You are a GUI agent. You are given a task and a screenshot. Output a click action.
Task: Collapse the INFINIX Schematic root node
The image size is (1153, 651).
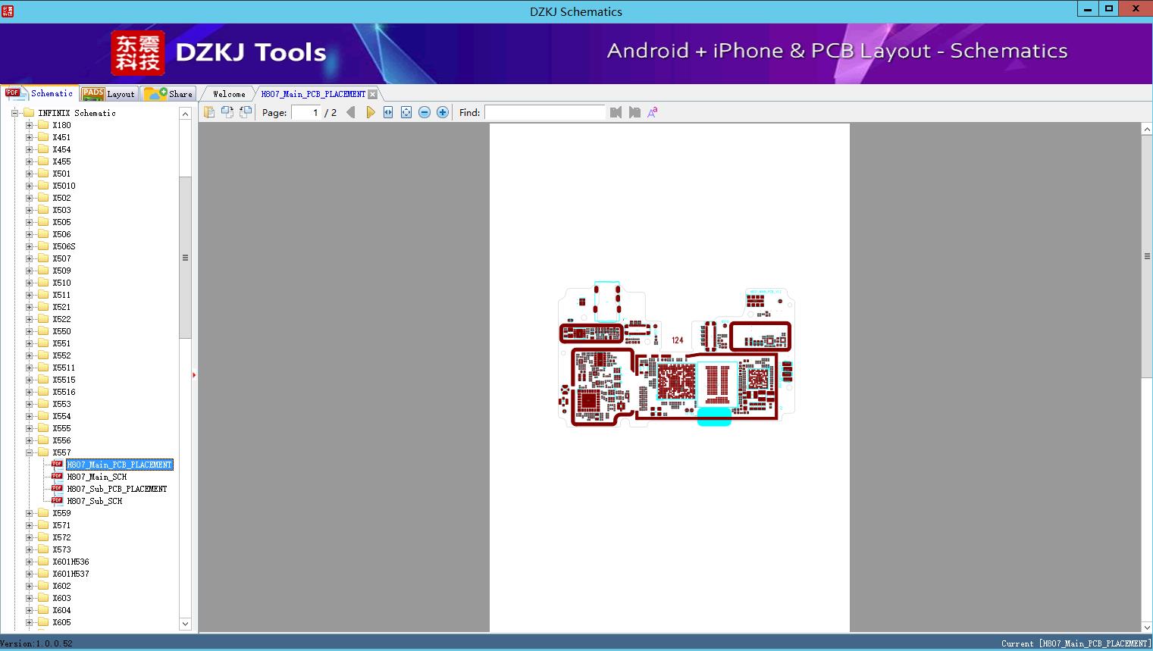coord(14,113)
